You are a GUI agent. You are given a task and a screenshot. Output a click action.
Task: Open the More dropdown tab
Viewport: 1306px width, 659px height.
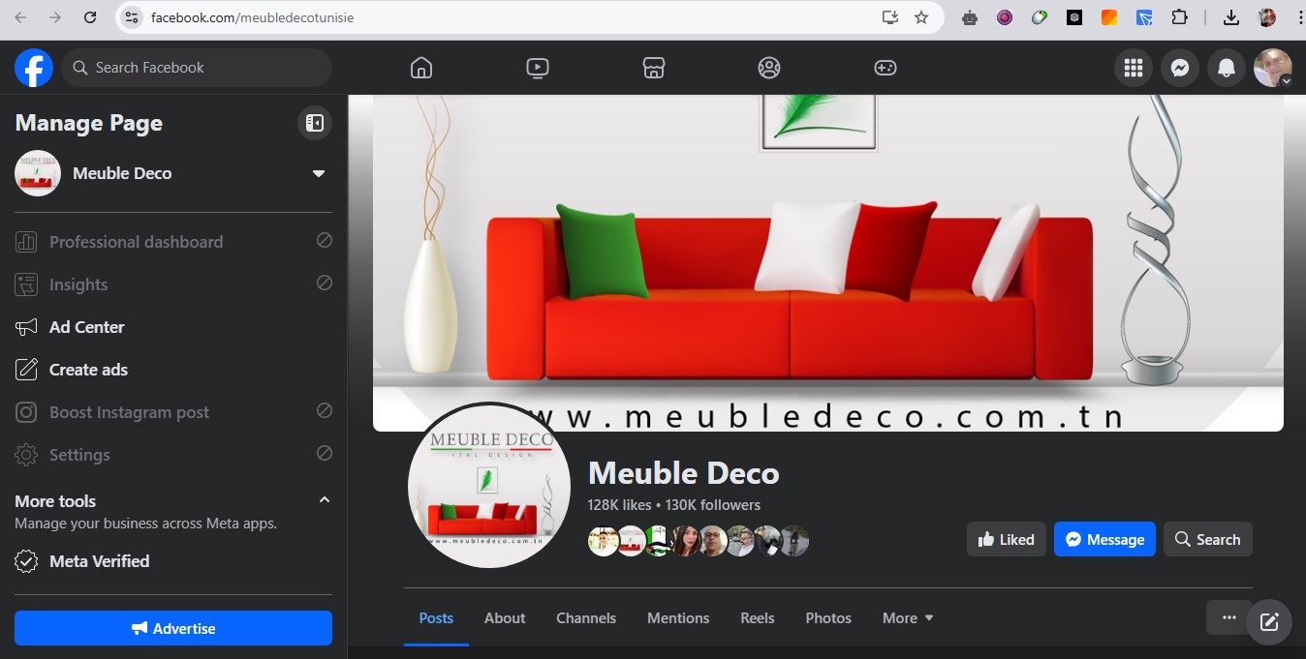(907, 617)
